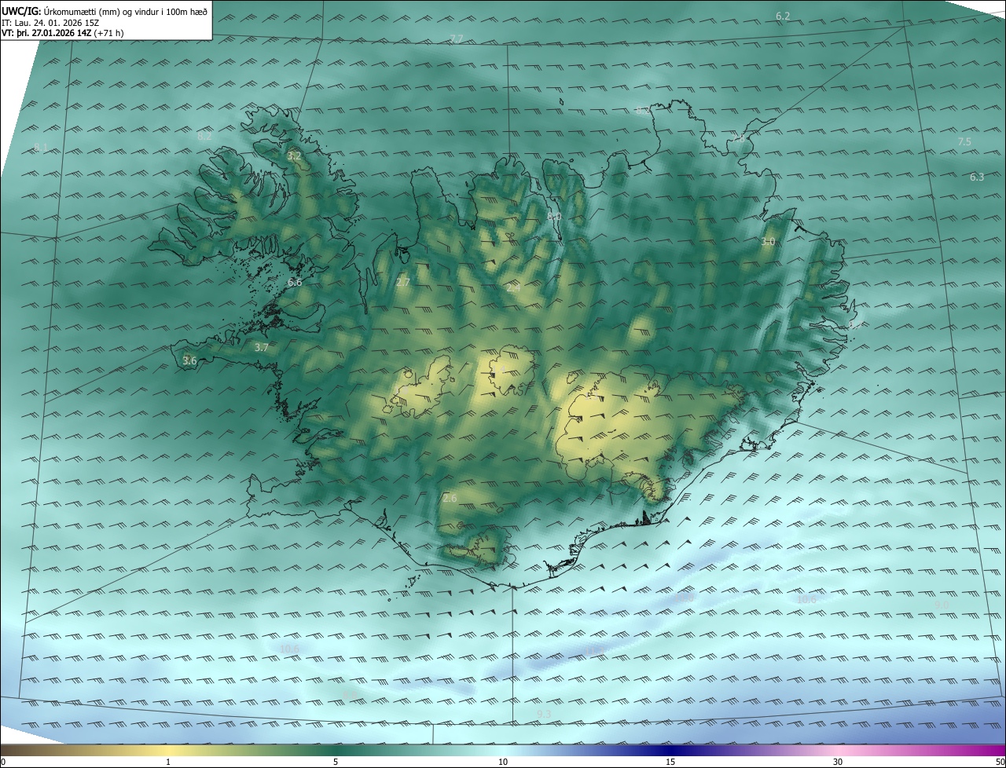The width and height of the screenshot is (1006, 768).
Task: Click the '2.6' value label on the map
Action: pyautogui.click(x=450, y=498)
